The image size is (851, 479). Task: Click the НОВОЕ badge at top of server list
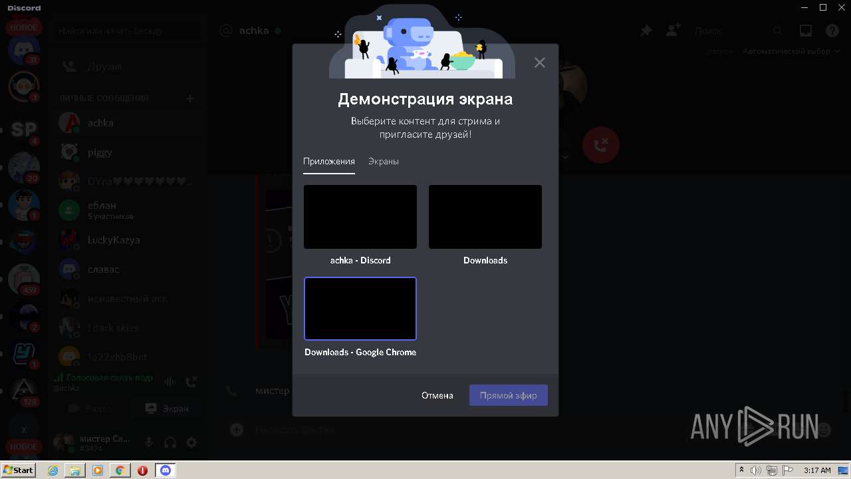24,28
